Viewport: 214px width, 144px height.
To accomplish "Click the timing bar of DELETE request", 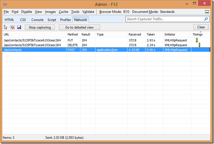I will coord(199,45).
